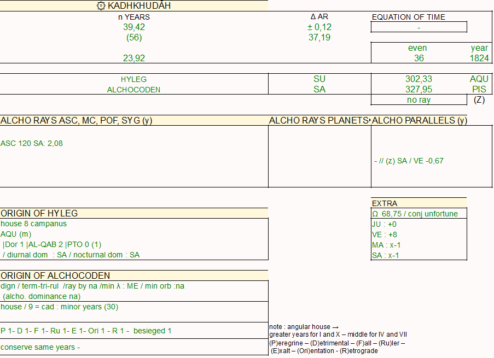Screen dimensions: 494x358
Task: Click the SA : x-1 row
Action: coord(385,255)
